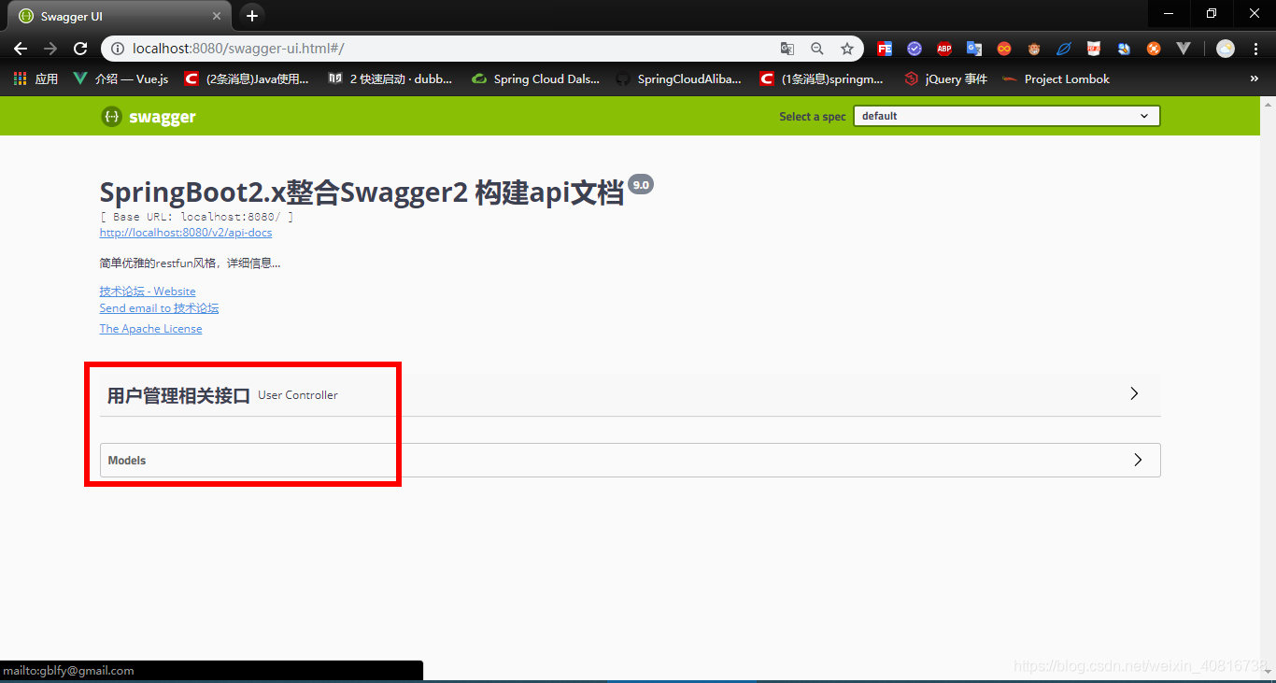Viewport: 1276px width, 683px height.
Task: Click the Send email to 技术论坛 link
Action: point(159,308)
